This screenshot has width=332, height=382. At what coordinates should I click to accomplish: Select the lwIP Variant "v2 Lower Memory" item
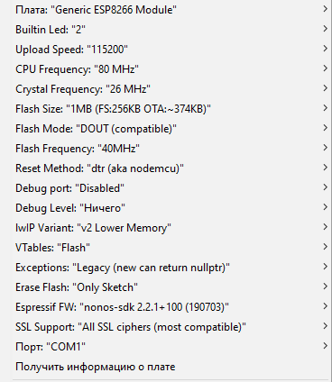pos(171,228)
